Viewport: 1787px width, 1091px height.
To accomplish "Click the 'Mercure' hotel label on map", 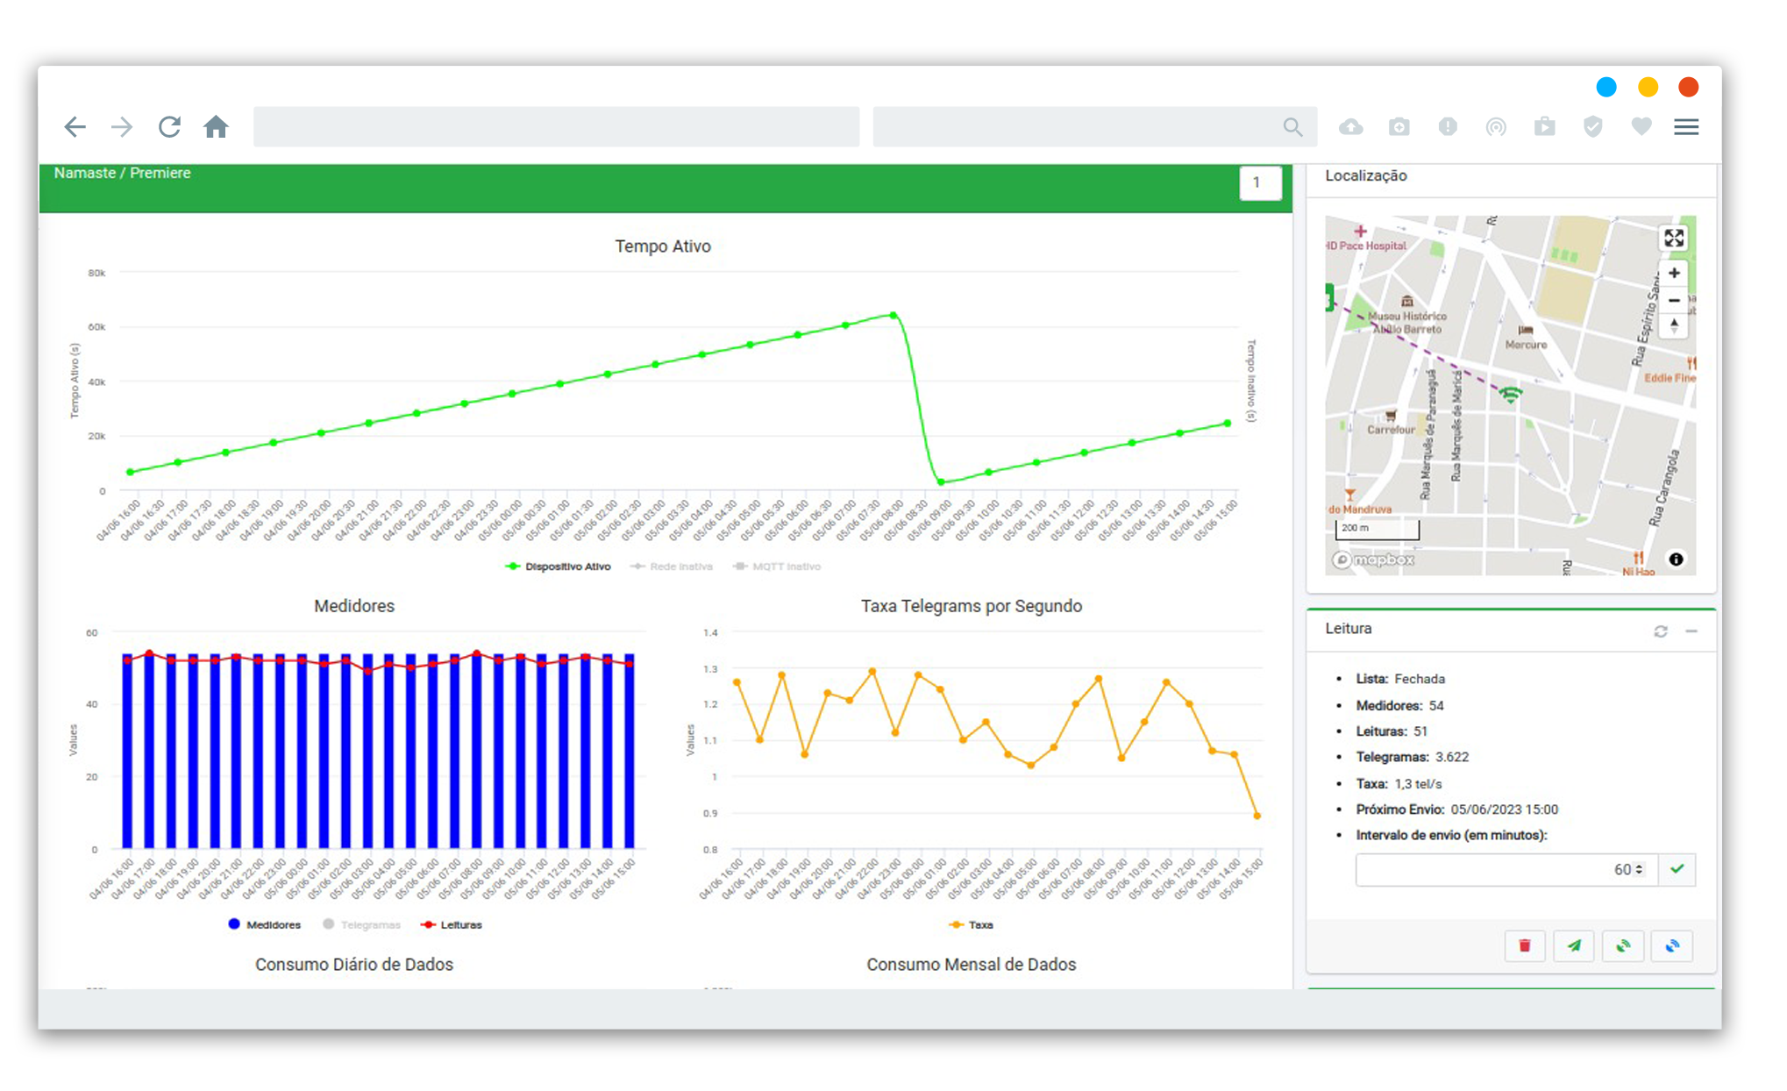I will point(1526,345).
